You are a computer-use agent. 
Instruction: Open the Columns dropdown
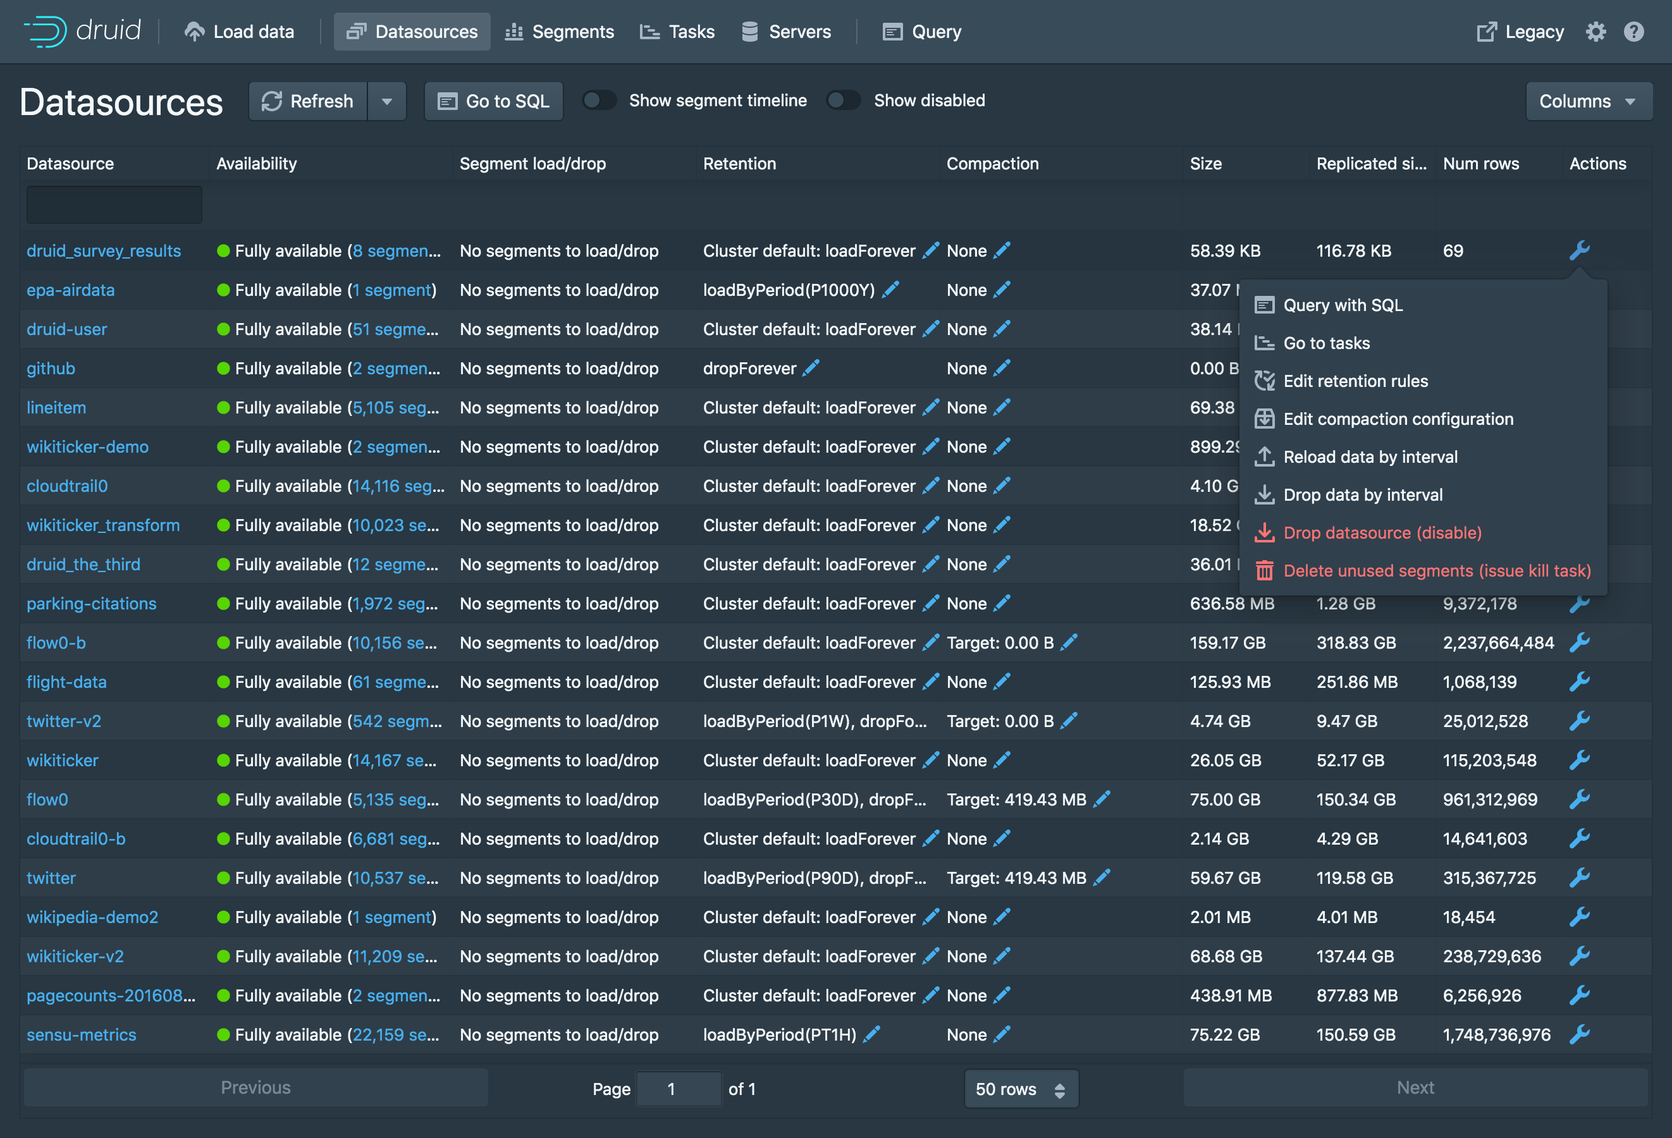pyautogui.click(x=1588, y=101)
